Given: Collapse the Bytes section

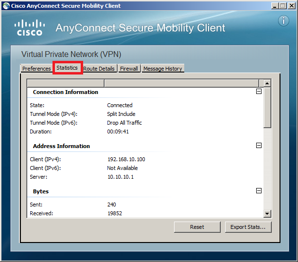Looking at the screenshot, I should tap(259, 190).
